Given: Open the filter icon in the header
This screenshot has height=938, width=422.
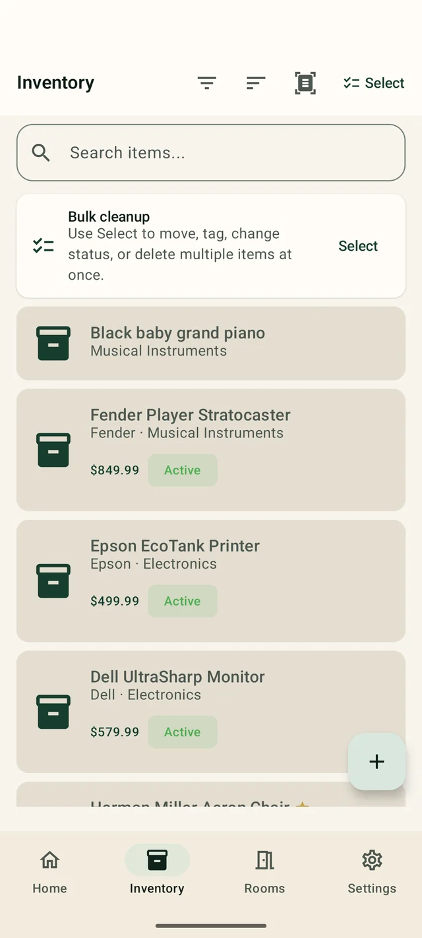Looking at the screenshot, I should 207,83.
